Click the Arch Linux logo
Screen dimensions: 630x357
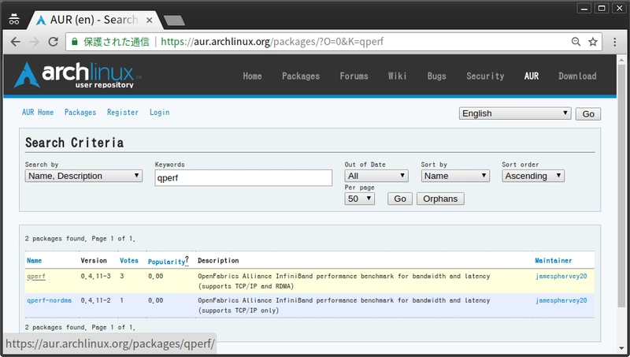(77, 75)
